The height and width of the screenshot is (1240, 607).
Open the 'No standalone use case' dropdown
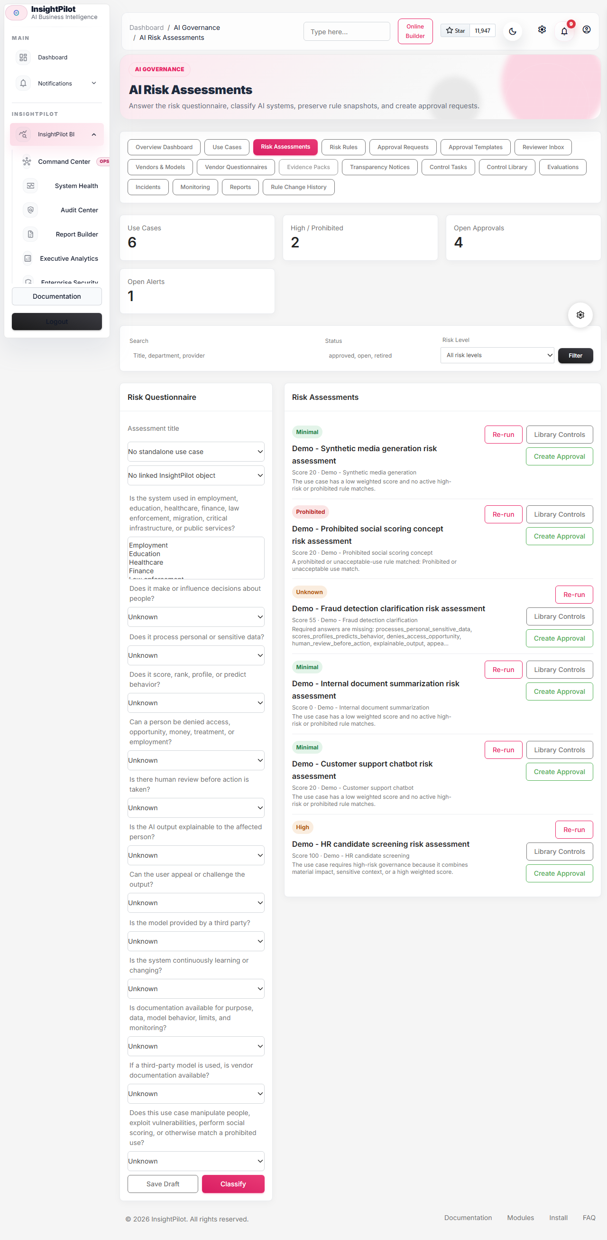point(195,452)
